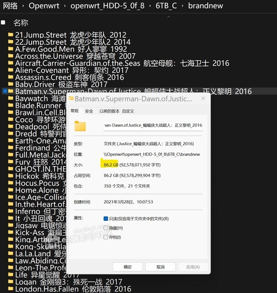Go to 网络 in the breadcrumb
The height and width of the screenshot is (293, 277).
coord(10,6)
